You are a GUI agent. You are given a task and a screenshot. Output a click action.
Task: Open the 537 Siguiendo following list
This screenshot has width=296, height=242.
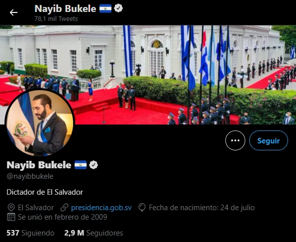click(x=30, y=233)
